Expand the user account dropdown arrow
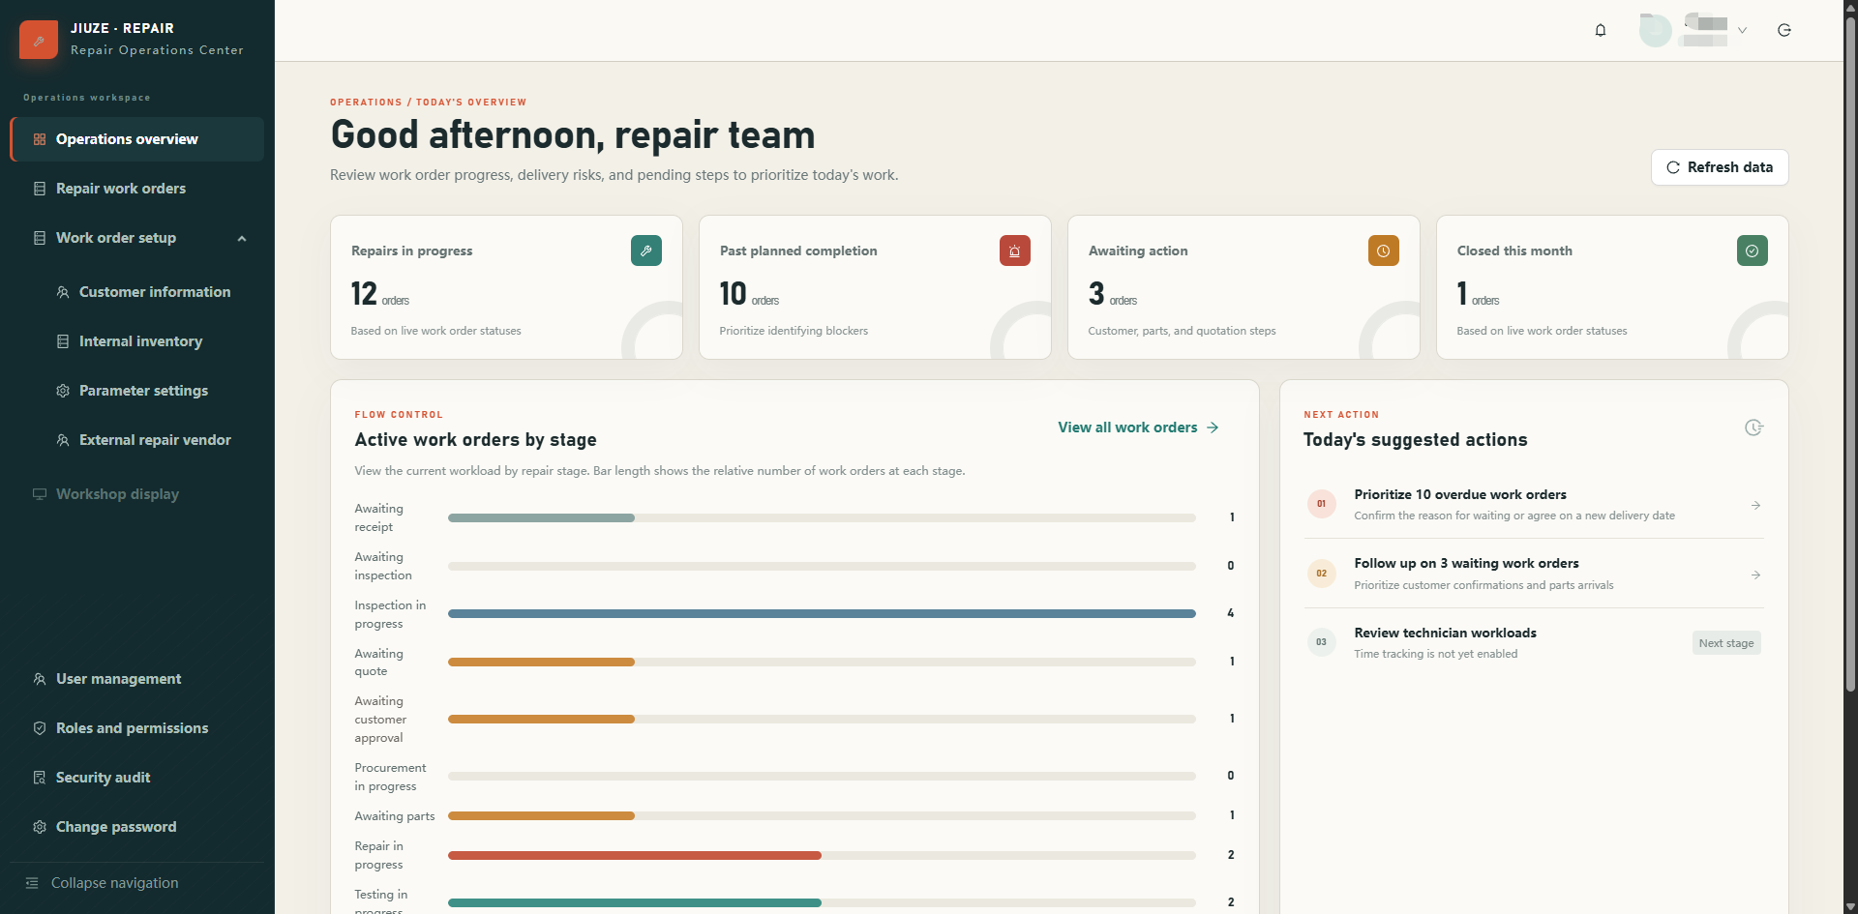This screenshot has height=914, width=1858. [1742, 30]
